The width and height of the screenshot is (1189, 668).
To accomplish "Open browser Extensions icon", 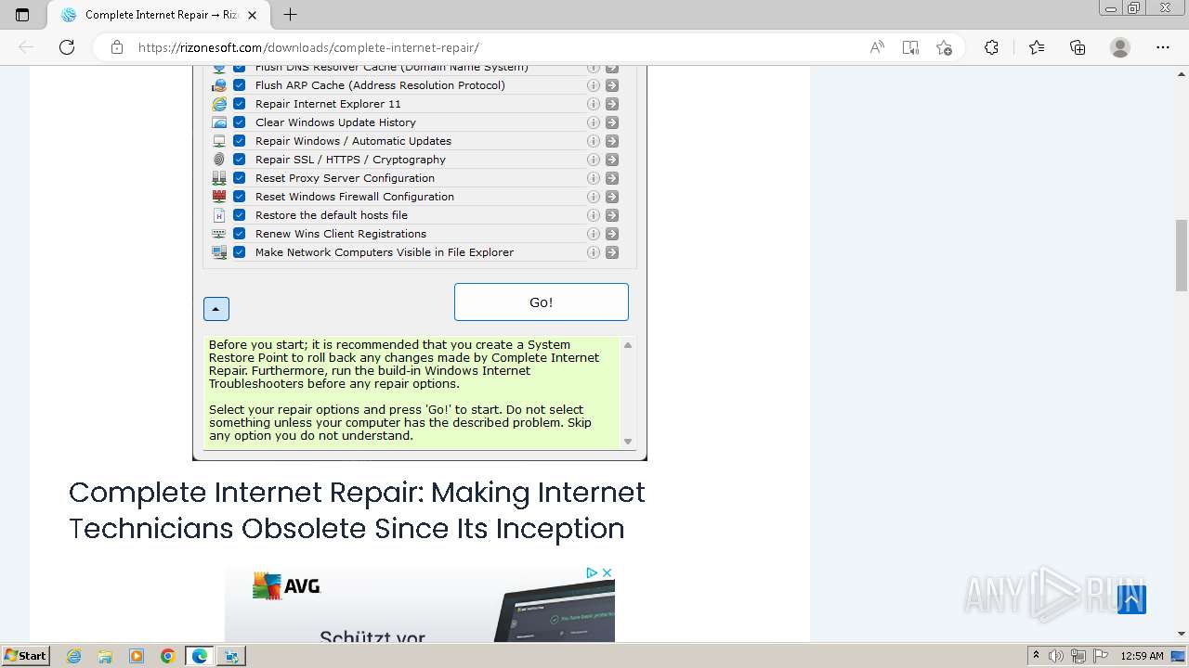I will coord(991,47).
